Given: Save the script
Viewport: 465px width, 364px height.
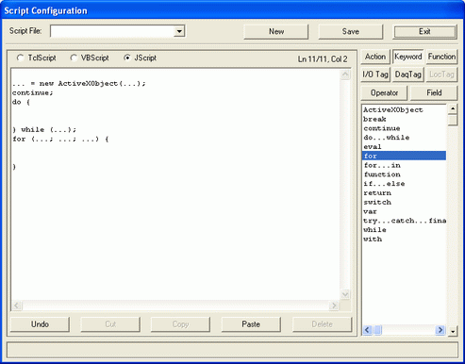Looking at the screenshot, I should 351,32.
